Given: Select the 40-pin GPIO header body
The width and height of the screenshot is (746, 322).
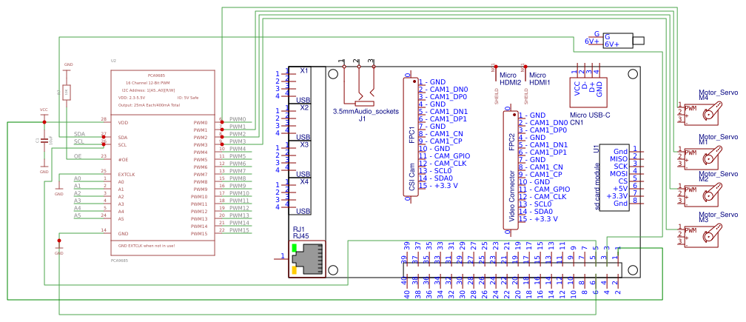Looking at the screenshot, I should pos(512,269).
